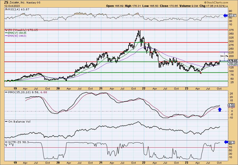Click the Volume 9.0M value
Image resolution: width=238 pixels, height=165 pixels.
coord(189,6)
